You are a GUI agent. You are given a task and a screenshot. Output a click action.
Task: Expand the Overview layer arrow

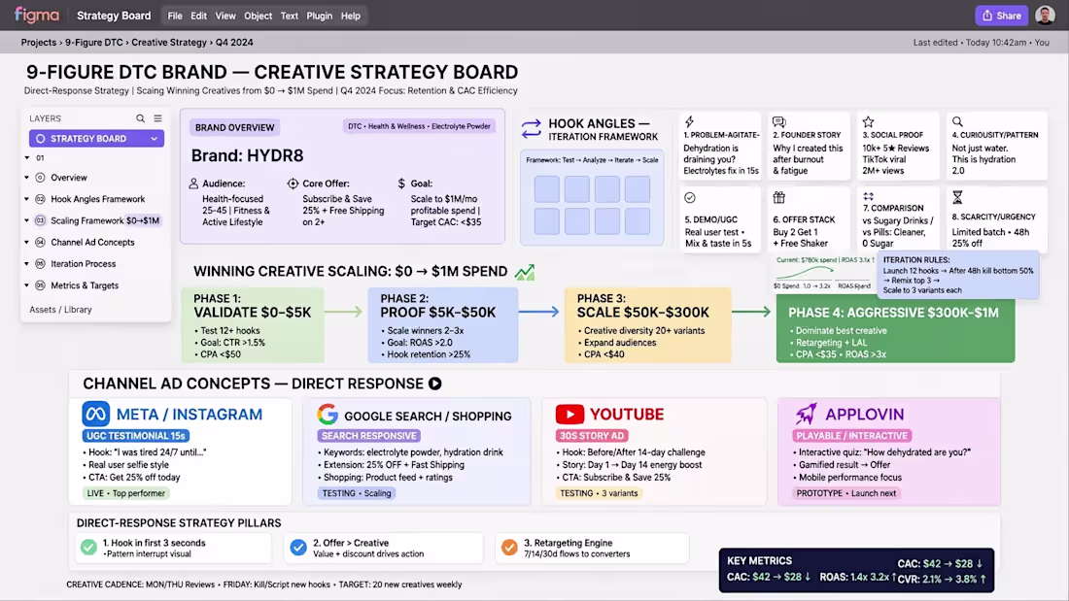point(27,177)
